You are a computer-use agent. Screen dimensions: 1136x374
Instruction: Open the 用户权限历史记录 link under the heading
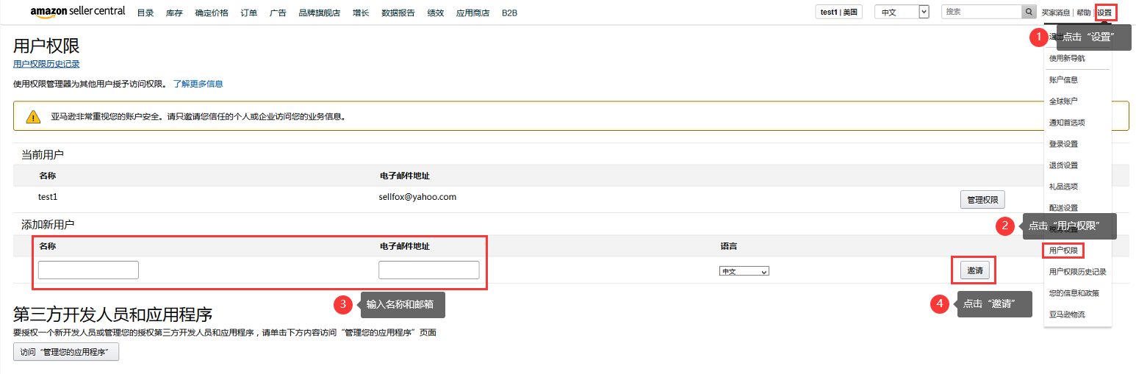[46, 64]
